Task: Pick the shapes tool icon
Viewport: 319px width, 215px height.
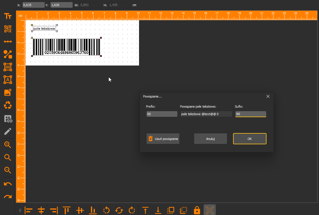Action: (x=8, y=54)
